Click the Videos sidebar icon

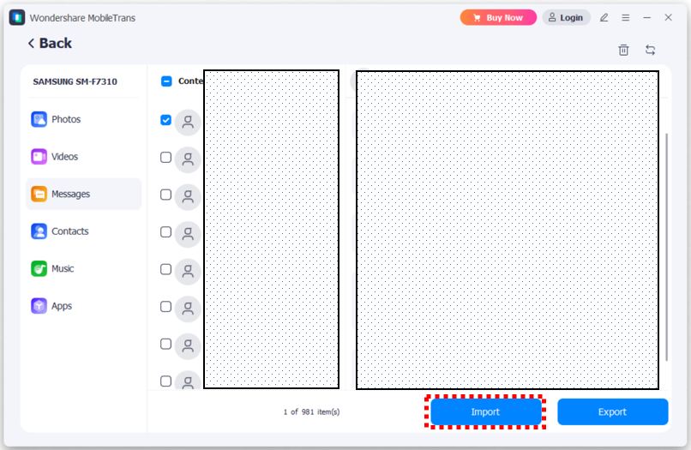(x=39, y=157)
